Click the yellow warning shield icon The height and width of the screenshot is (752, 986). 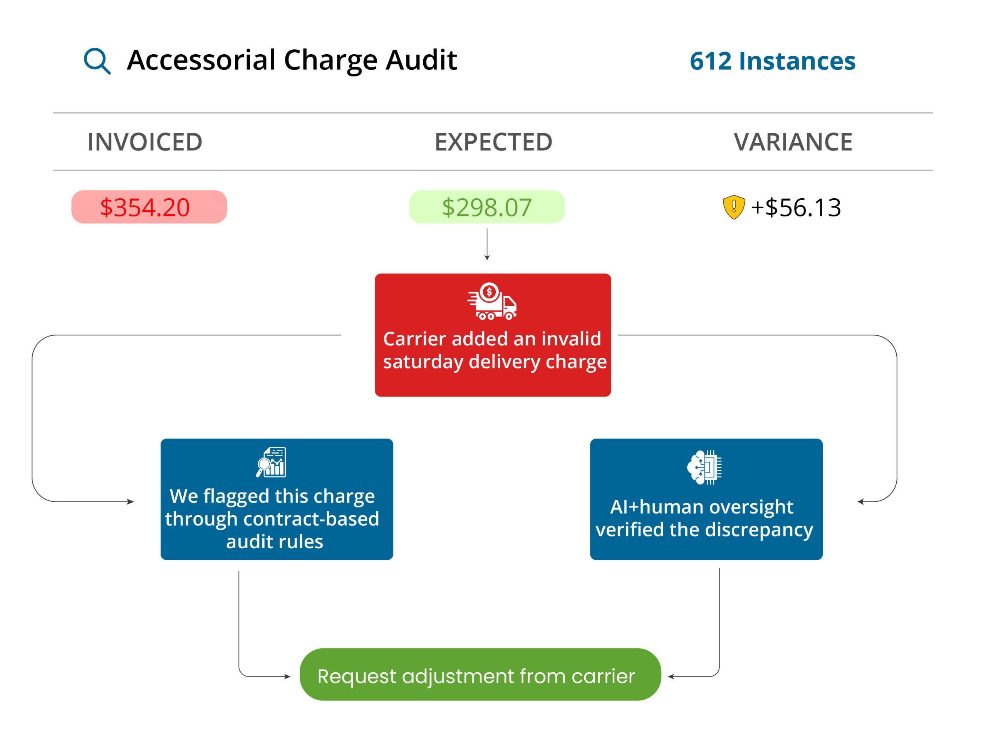(733, 207)
